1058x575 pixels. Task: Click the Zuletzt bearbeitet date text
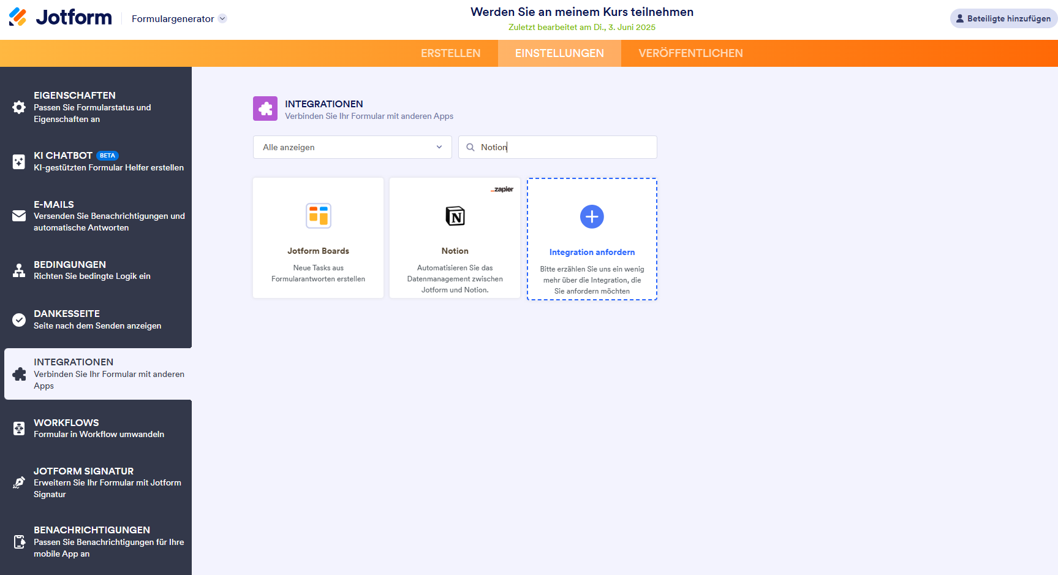582,27
